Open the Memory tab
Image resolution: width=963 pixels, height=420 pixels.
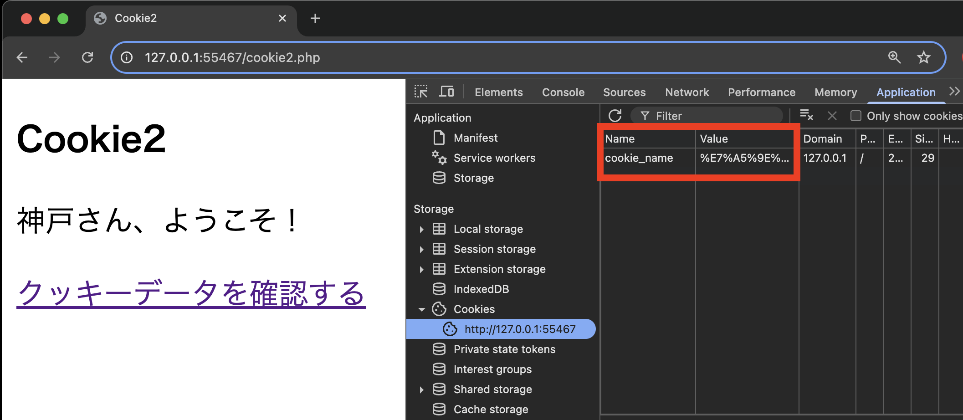coord(835,92)
